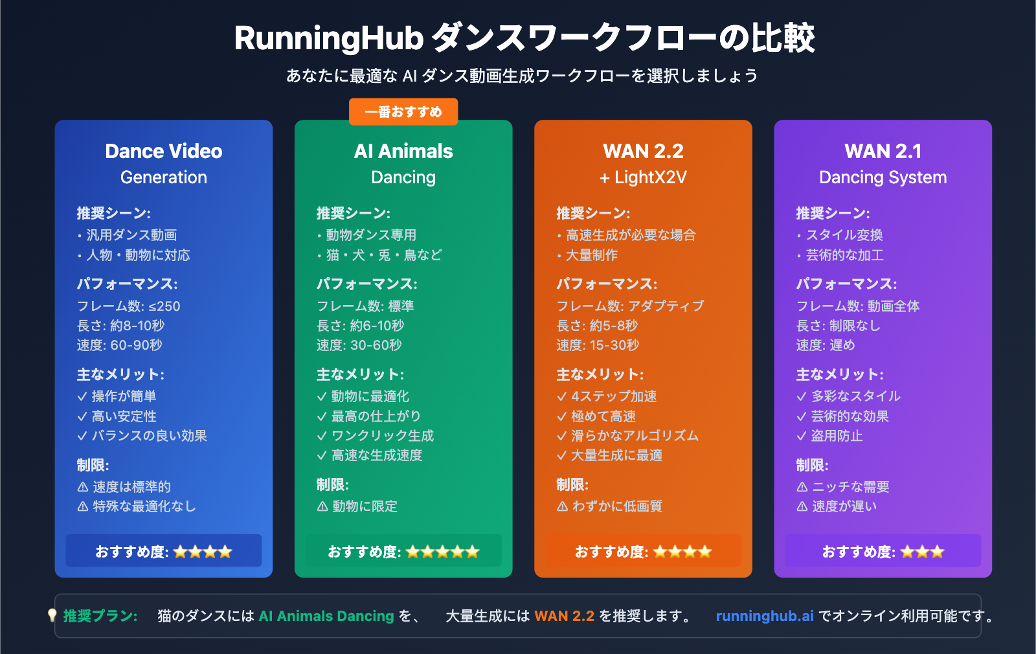This screenshot has width=1036, height=654.
Task: Open the runninghub.ai link
Action: (x=764, y=616)
